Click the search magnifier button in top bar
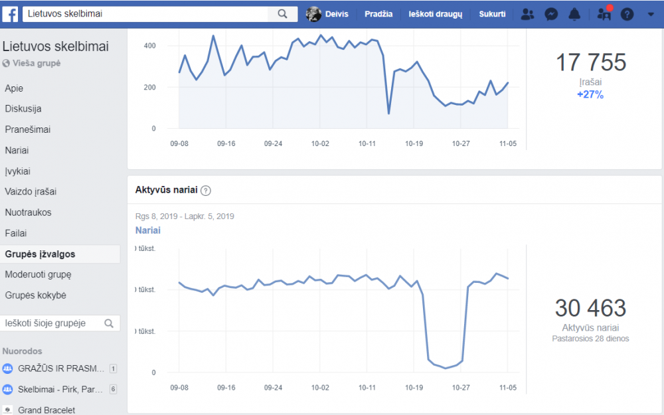664x415 pixels. [282, 14]
